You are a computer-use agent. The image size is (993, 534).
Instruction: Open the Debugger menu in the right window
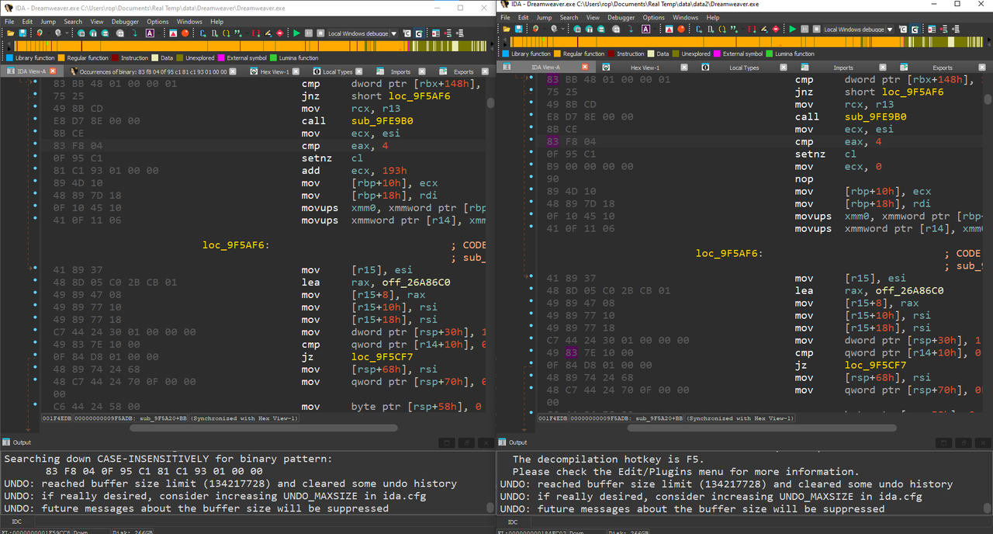[621, 17]
